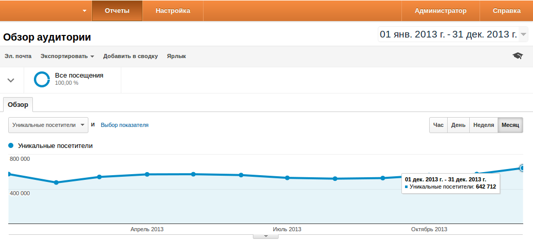Viewport: 533px width, 242px height.
Task: Select the Месяц granularity button
Action: (510, 125)
